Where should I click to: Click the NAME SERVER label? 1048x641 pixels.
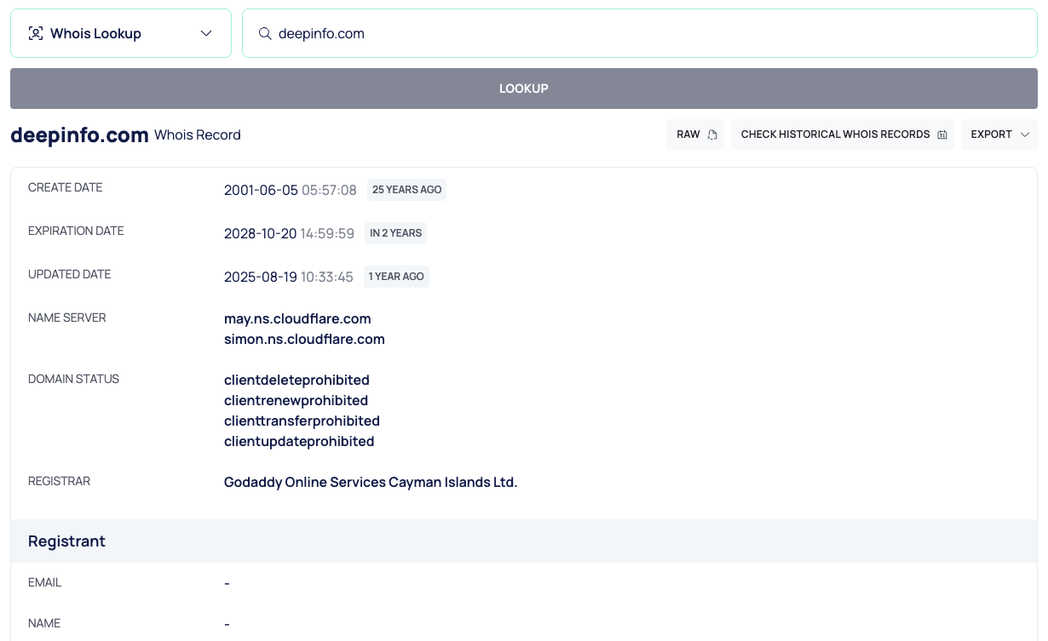pyautogui.click(x=67, y=318)
